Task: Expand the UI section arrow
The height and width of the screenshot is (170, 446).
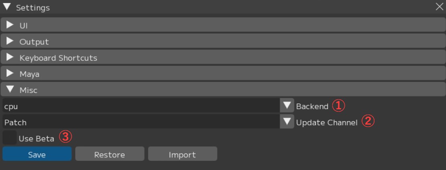Action: [x=10, y=25]
